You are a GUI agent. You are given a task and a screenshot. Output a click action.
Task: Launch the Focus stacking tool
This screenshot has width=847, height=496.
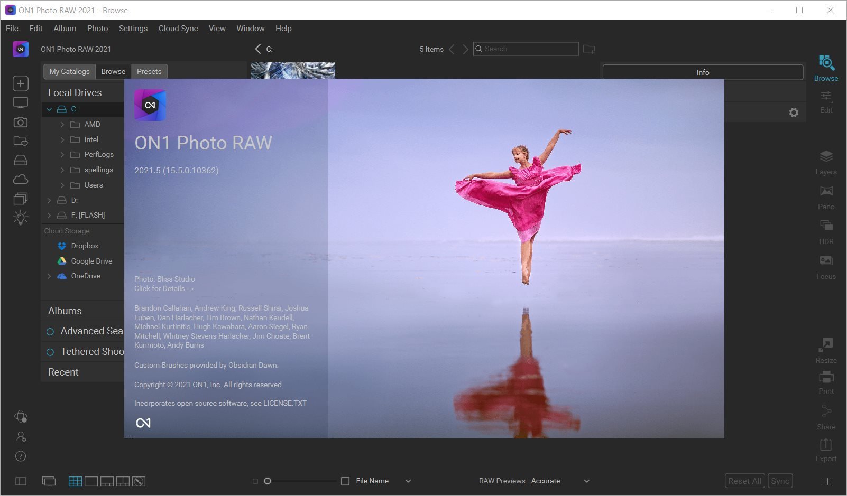click(x=826, y=267)
